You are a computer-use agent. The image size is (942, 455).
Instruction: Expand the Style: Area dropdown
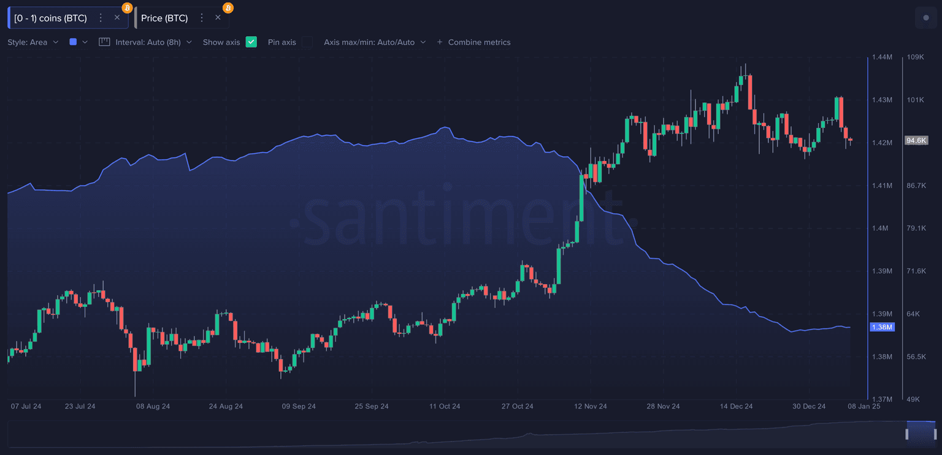(x=33, y=42)
